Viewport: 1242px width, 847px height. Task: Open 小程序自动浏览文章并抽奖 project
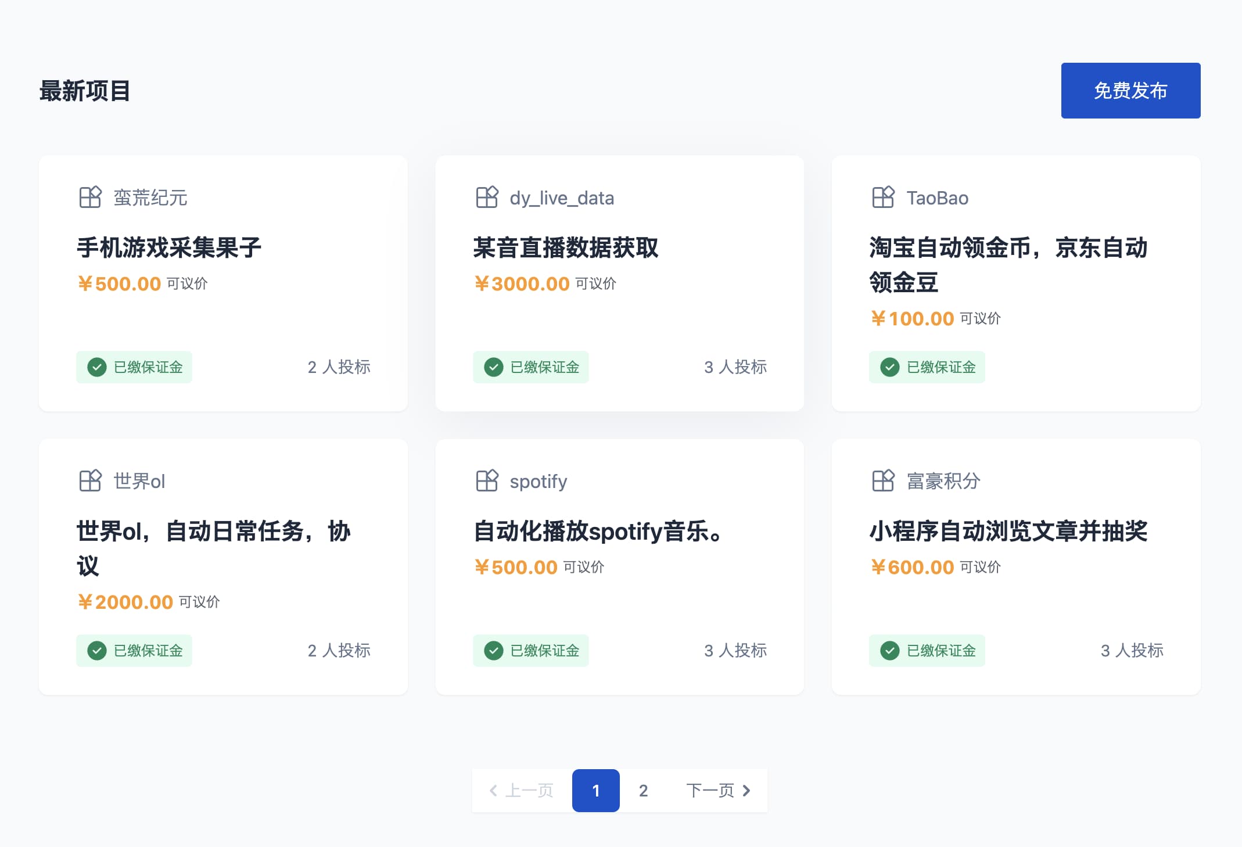[1008, 532]
